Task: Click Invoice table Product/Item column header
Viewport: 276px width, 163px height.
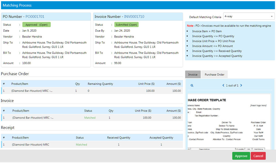Action: click(21, 111)
